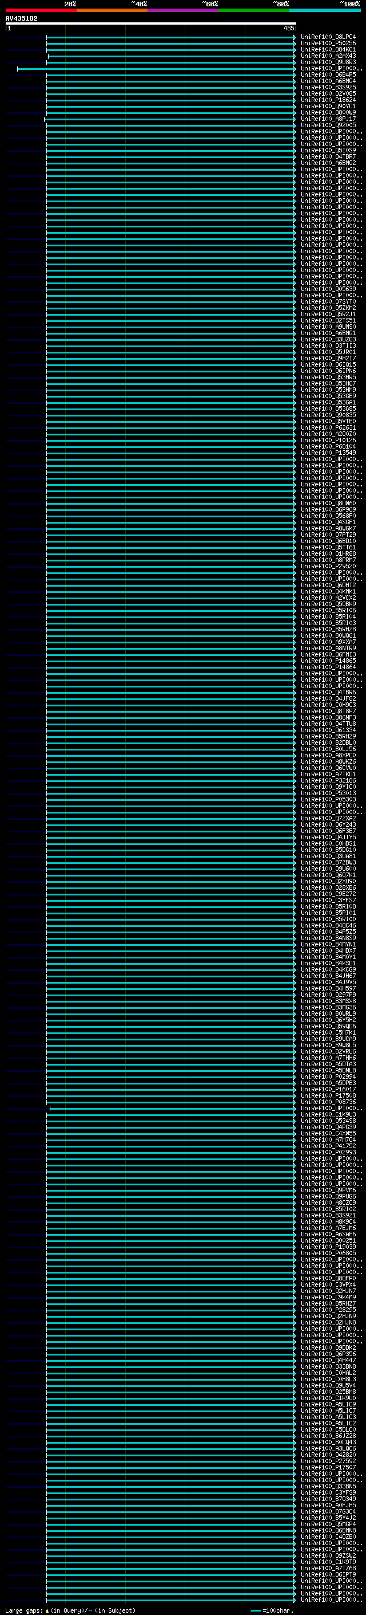Viewport: 366px width, 1615px height.
Task: Select the UniRef100_Q4TBR7 label
Action: click(328, 157)
